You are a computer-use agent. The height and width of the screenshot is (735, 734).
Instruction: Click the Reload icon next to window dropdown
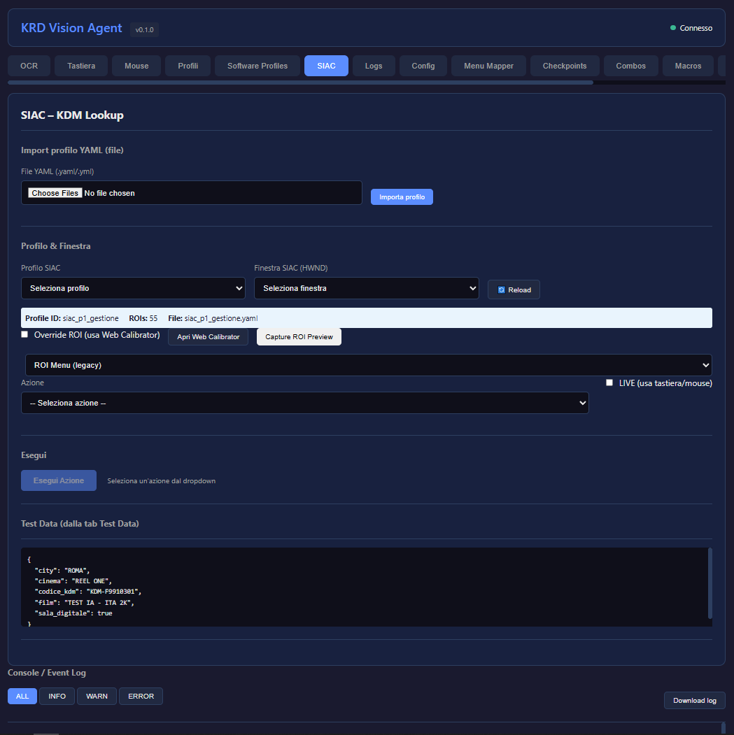(x=502, y=290)
